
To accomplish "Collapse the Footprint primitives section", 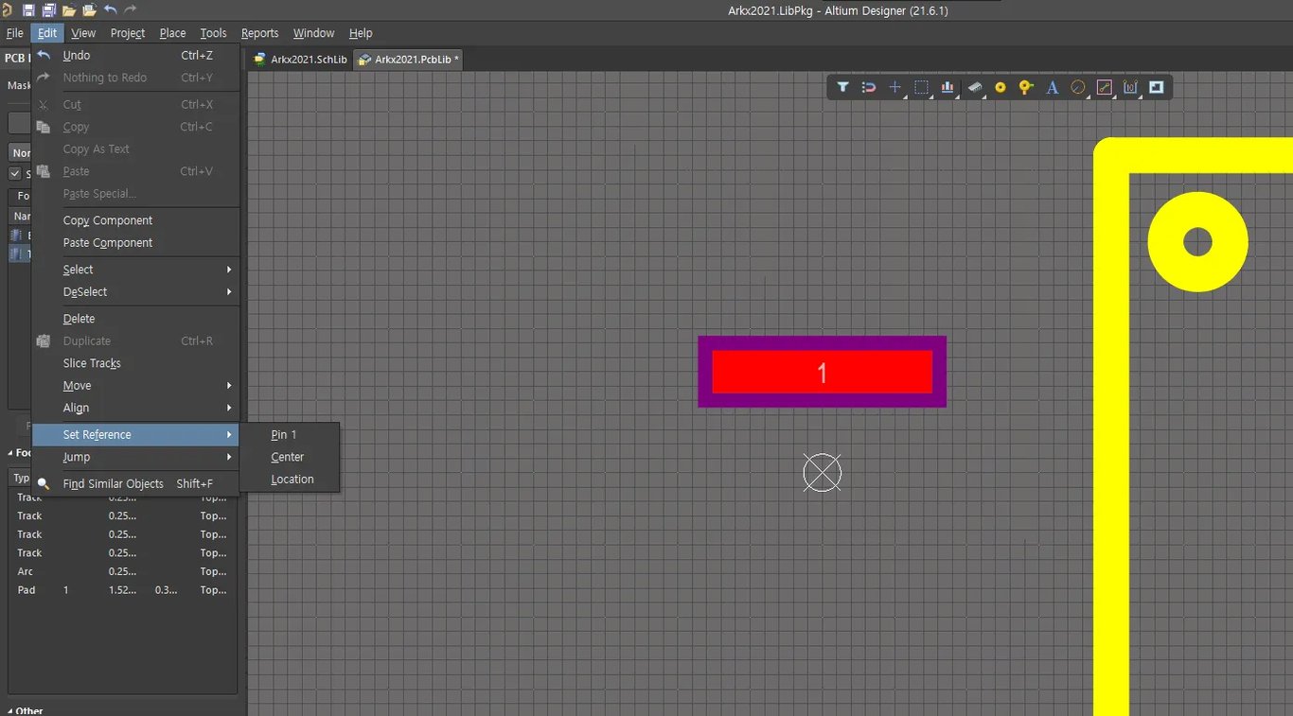I will (10, 453).
